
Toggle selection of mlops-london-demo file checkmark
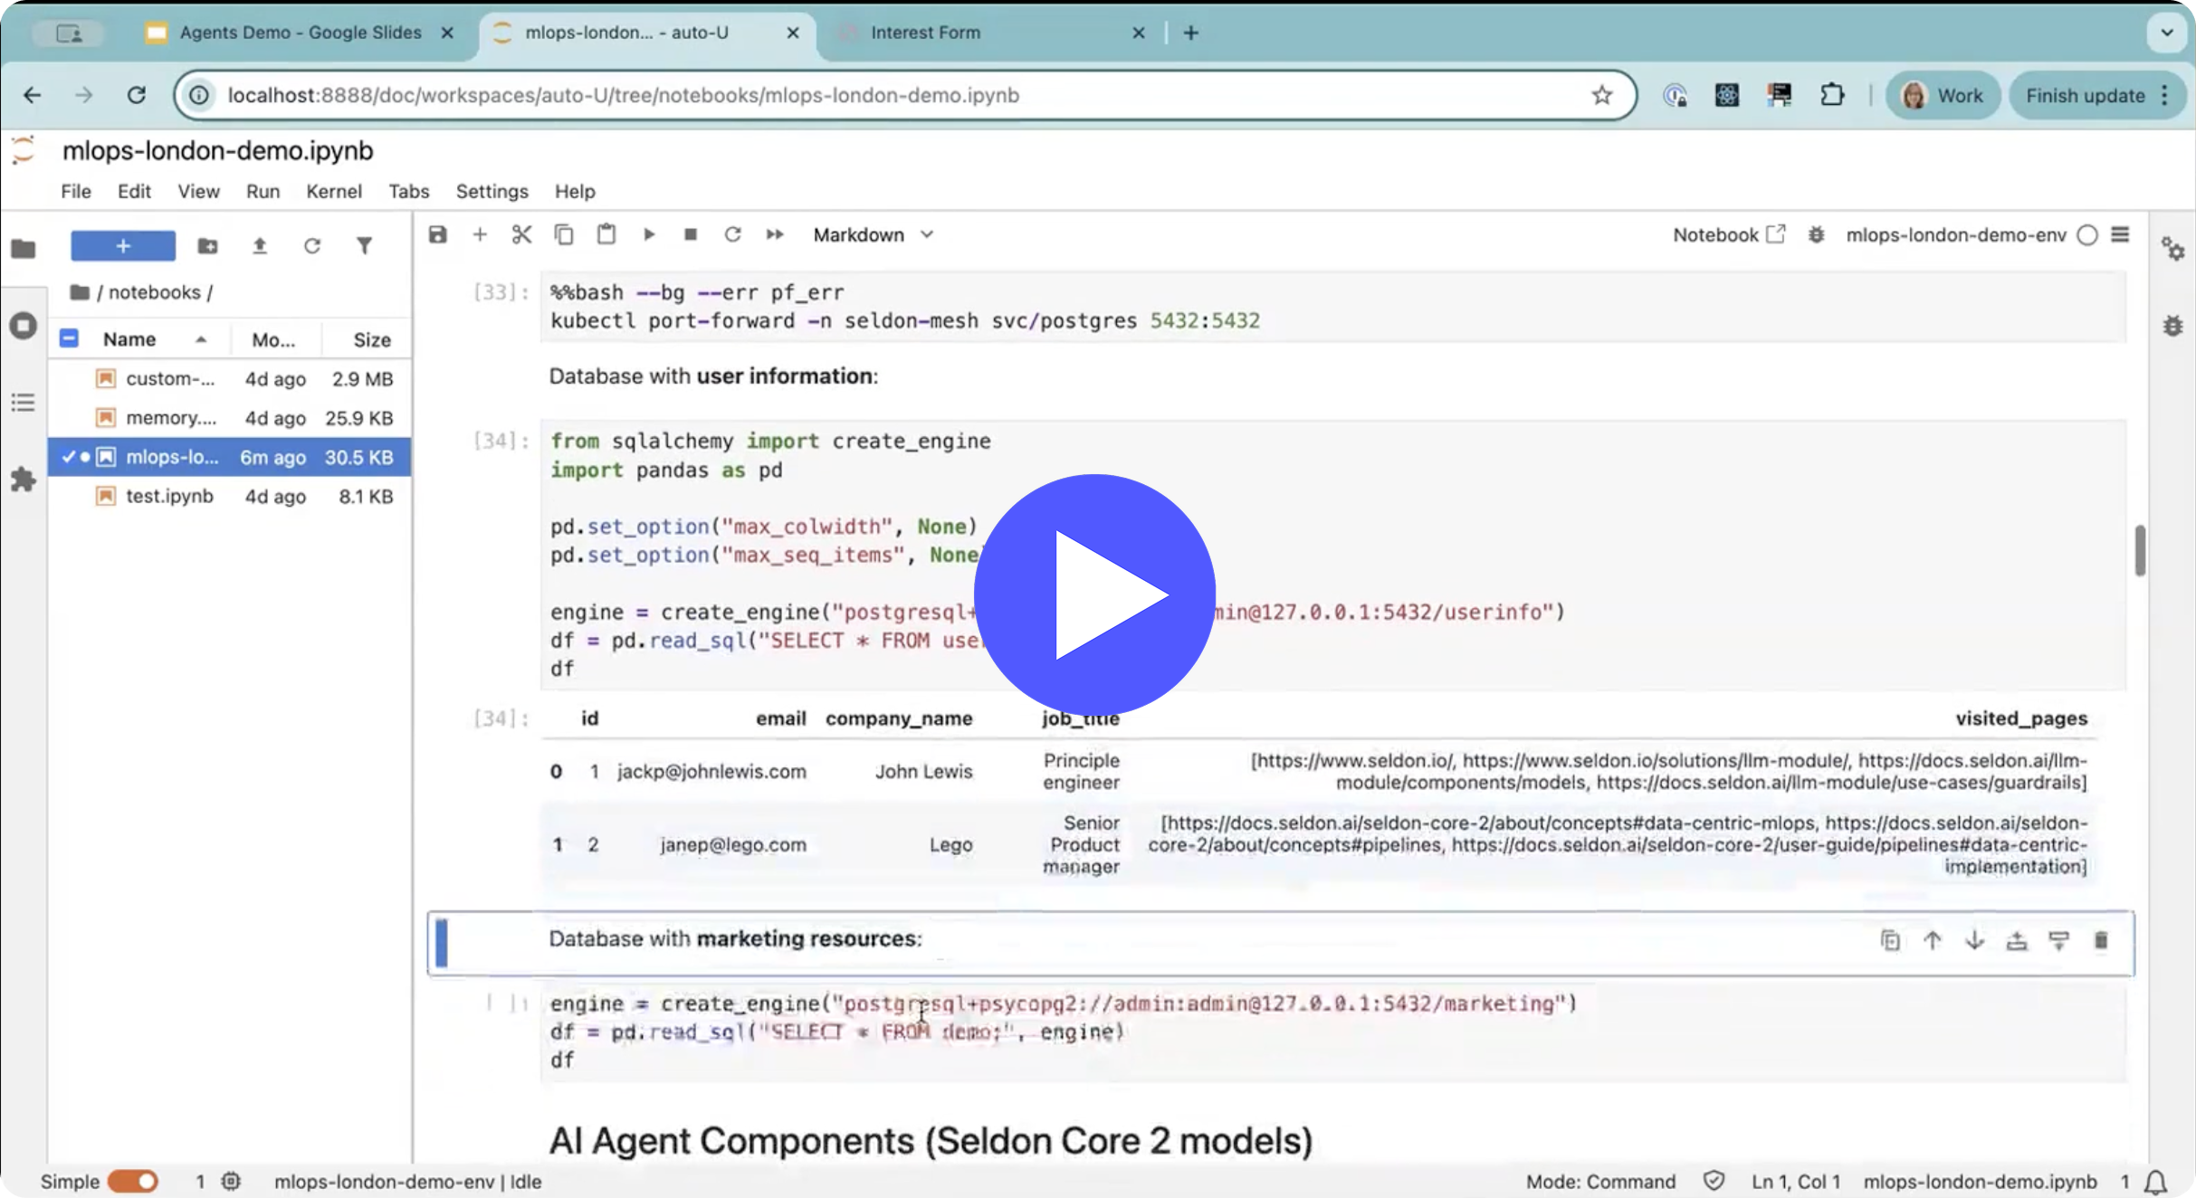tap(68, 457)
